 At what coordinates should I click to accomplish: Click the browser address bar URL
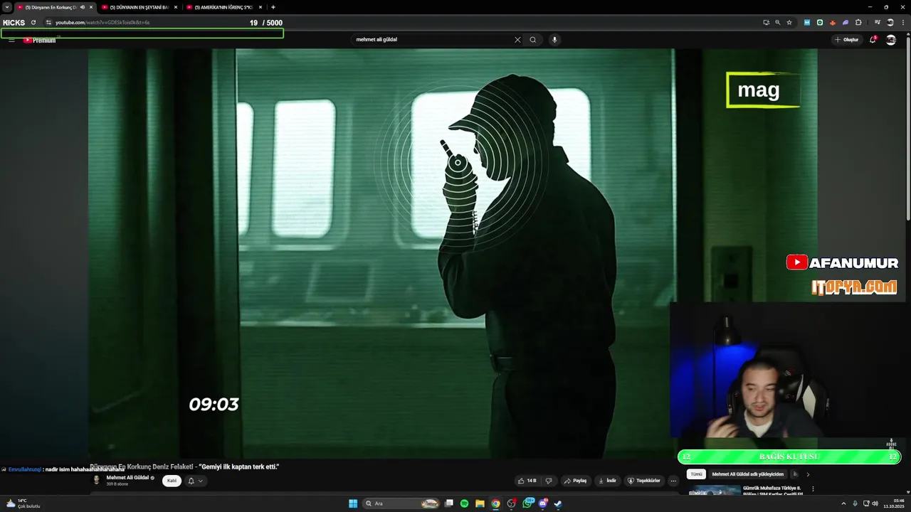point(102,23)
